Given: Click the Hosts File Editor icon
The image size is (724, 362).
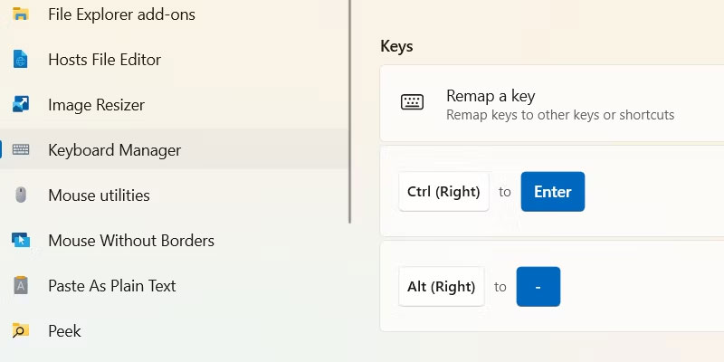Looking at the screenshot, I should [21, 60].
